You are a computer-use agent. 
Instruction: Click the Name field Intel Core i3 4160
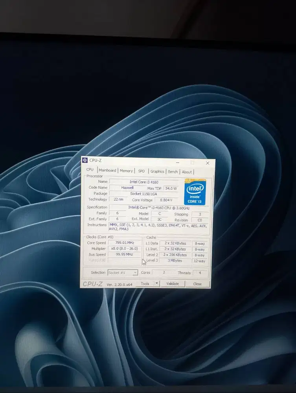[x=144, y=182]
